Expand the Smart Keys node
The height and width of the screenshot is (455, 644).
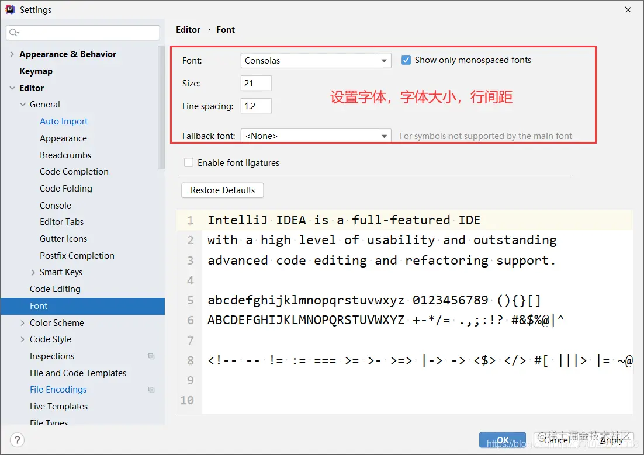pyautogui.click(x=33, y=272)
